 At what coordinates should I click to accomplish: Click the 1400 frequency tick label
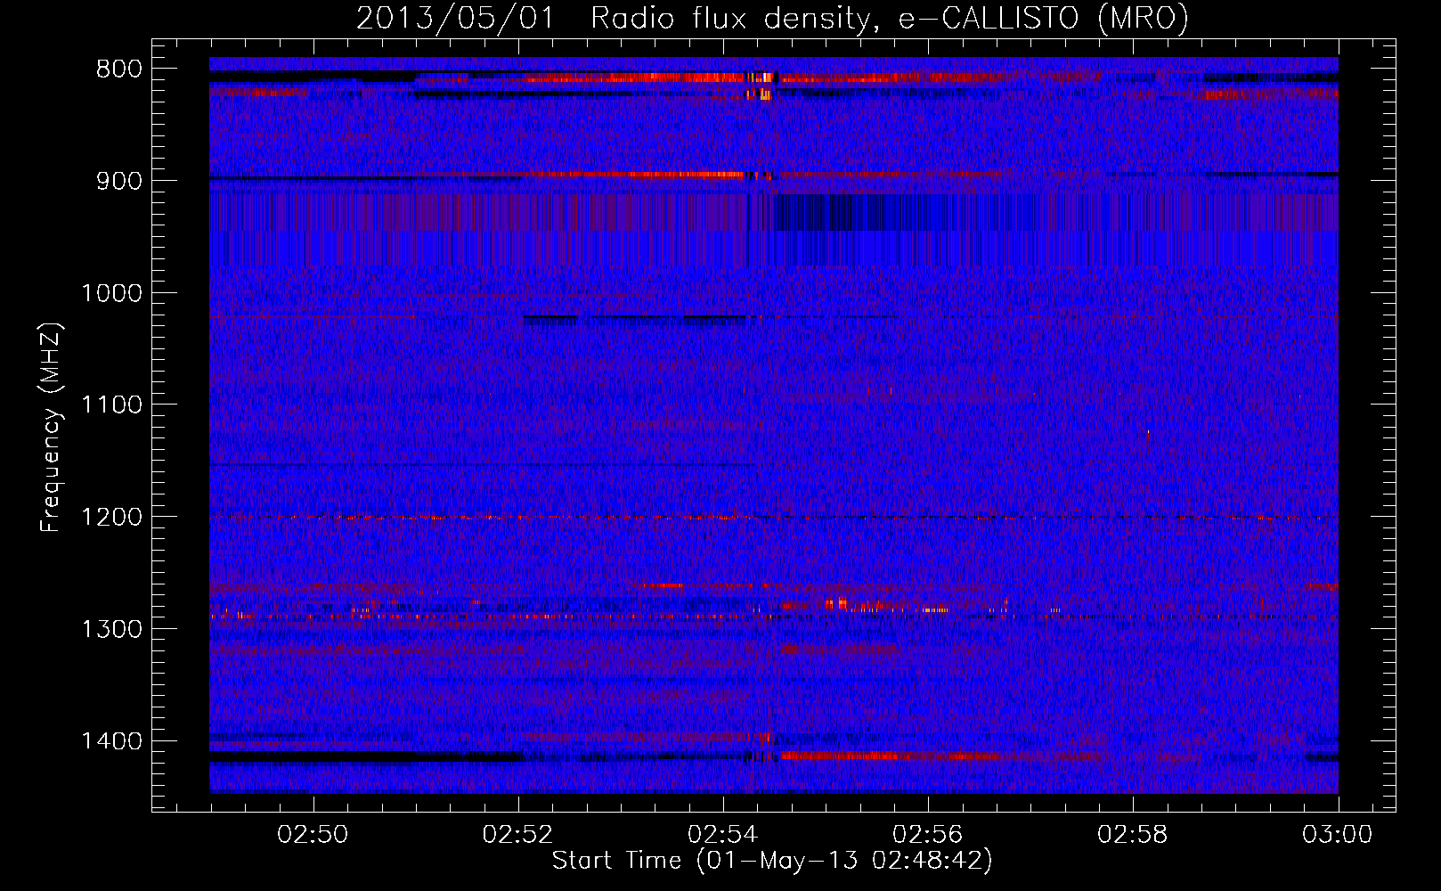pyautogui.click(x=111, y=741)
